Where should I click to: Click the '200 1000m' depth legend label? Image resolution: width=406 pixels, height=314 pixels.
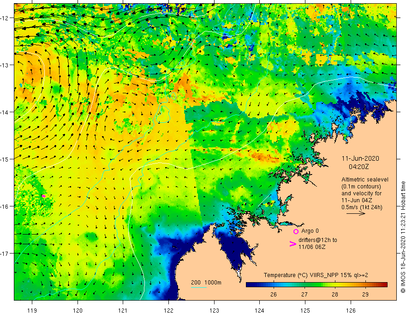206,283
